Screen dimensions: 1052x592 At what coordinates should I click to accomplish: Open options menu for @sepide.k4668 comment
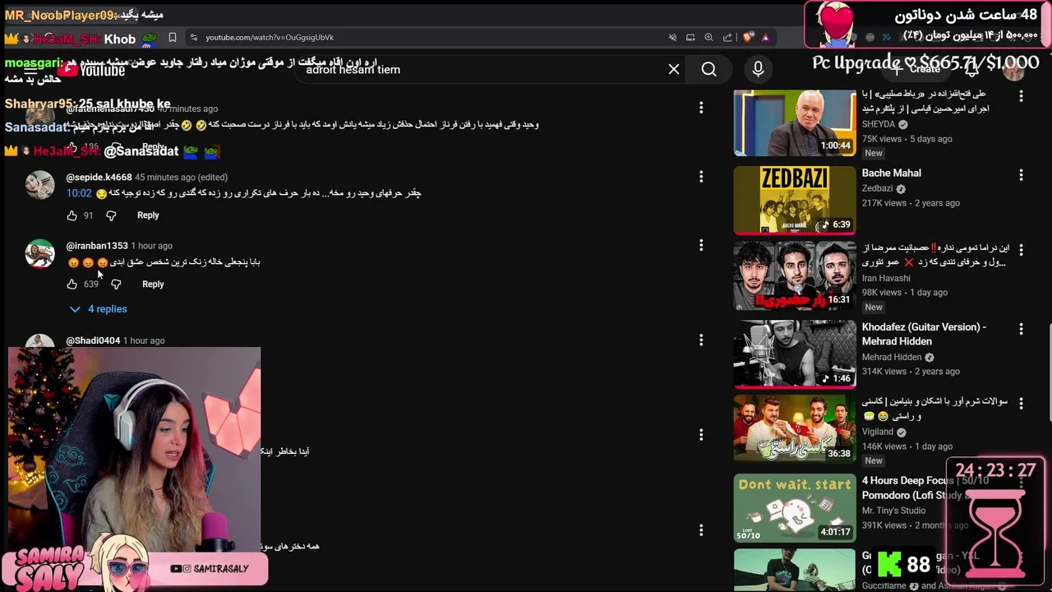pyautogui.click(x=701, y=177)
